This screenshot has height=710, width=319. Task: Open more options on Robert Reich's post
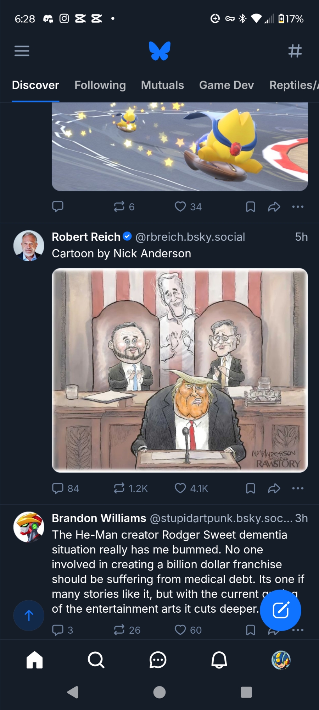pos(298,488)
